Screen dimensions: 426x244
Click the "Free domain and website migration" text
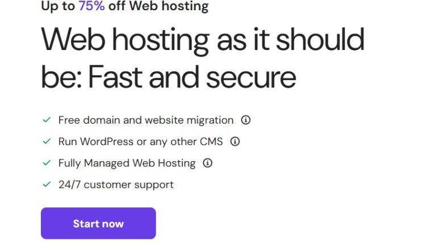coord(146,120)
